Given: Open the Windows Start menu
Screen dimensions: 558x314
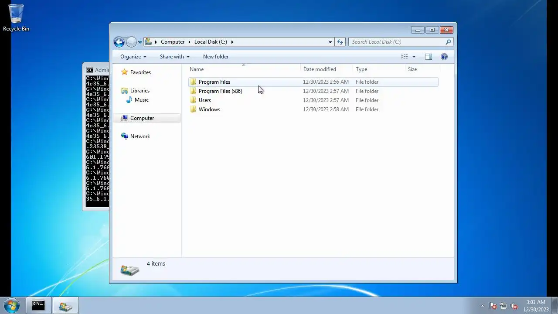Looking at the screenshot, I should [11, 306].
